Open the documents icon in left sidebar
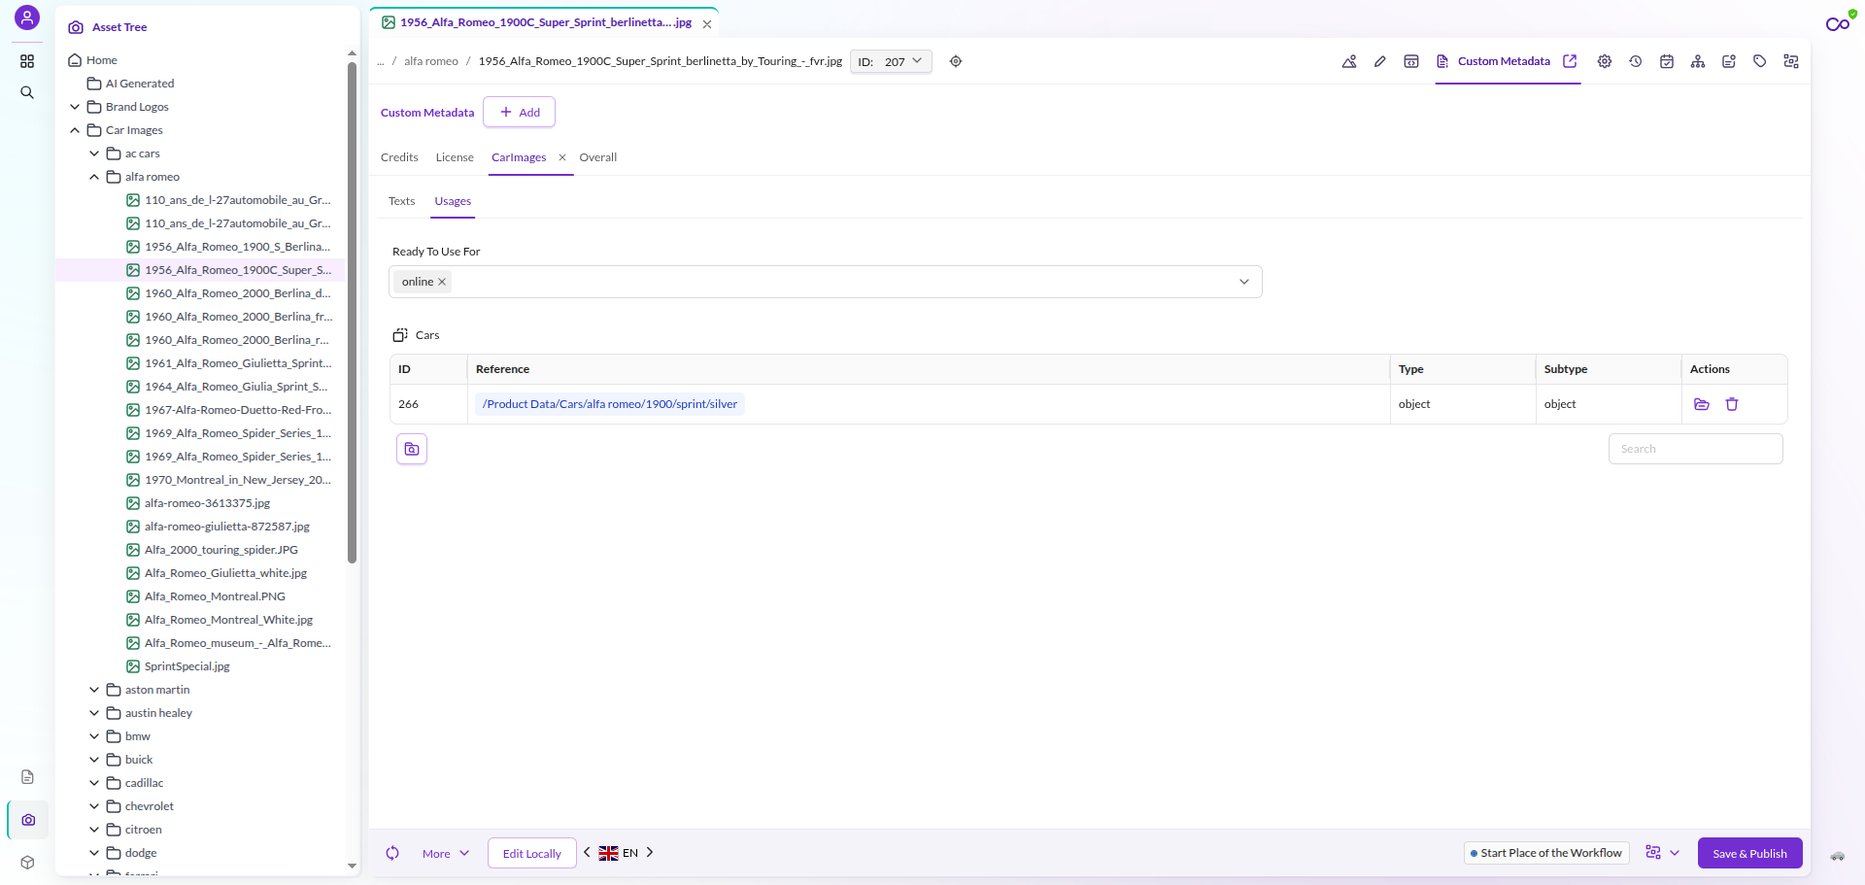 coord(27,777)
